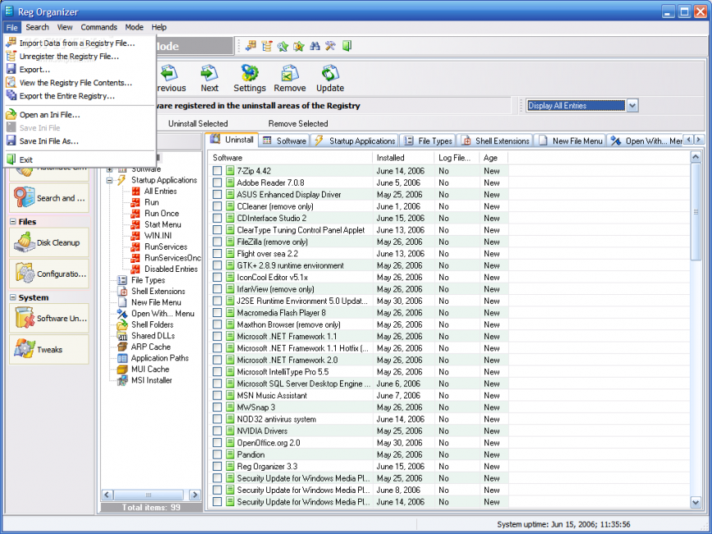This screenshot has height=534, width=712.
Task: Click the import registry file toolbar icon
Action: click(x=250, y=46)
